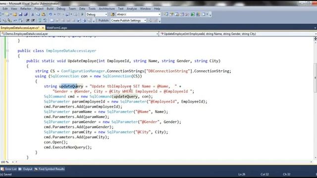Screen dimensions: 317x178
Task: Open the Undo history dropdown arrow
Action: point(54,14)
